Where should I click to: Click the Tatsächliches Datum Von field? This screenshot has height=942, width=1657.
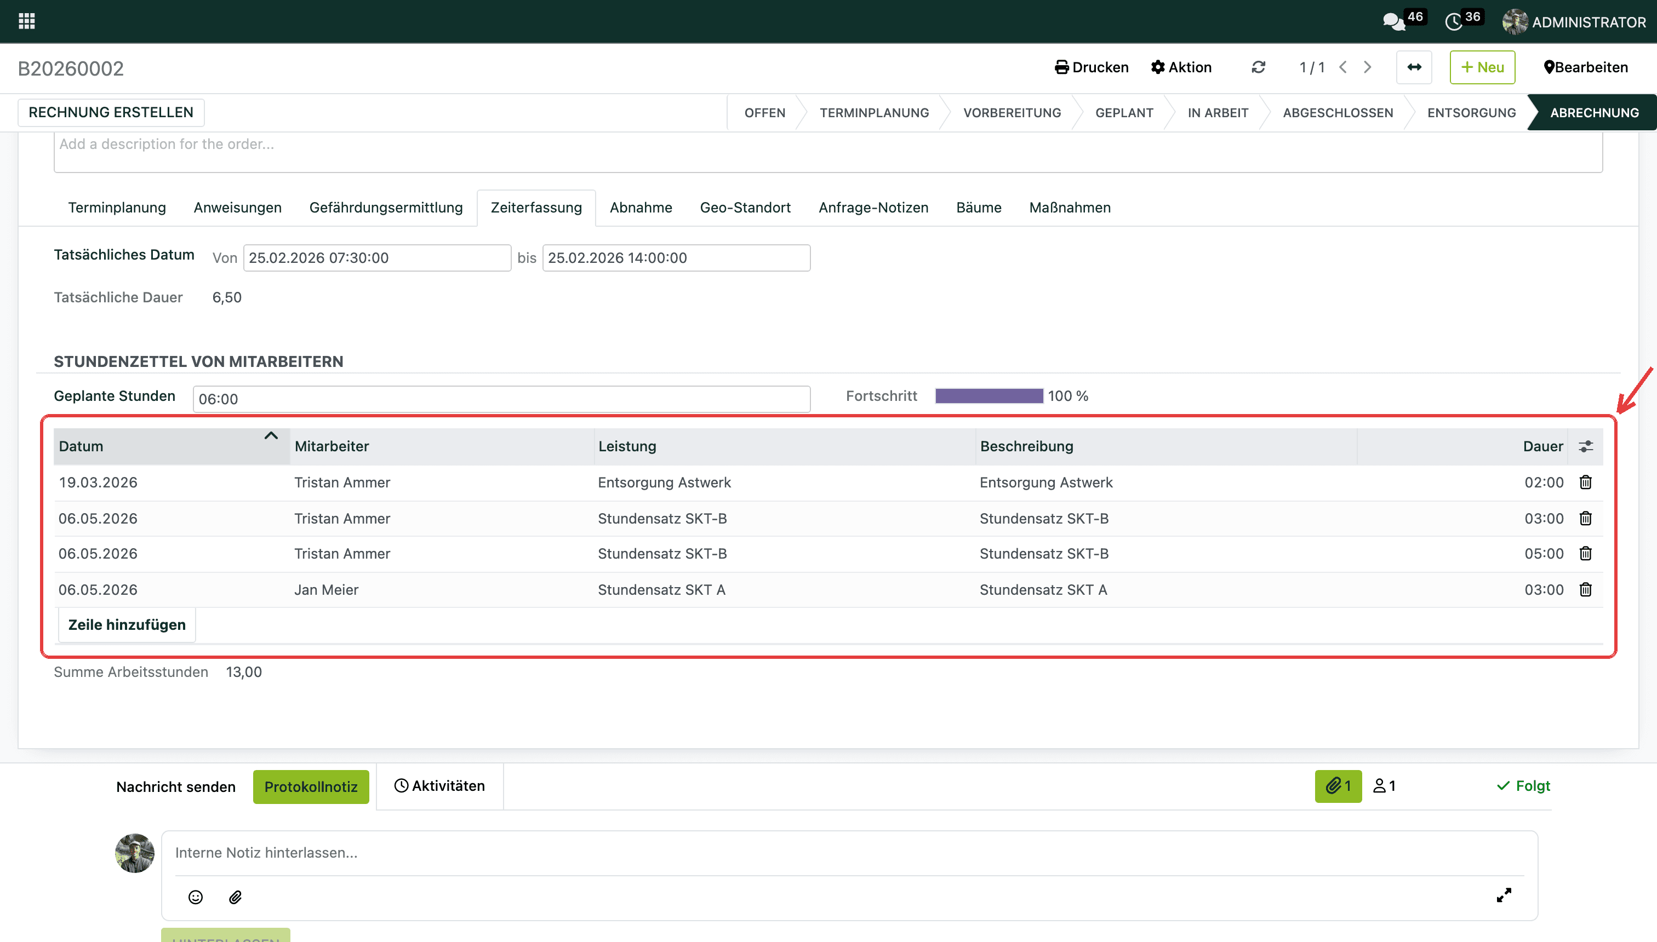pos(378,258)
